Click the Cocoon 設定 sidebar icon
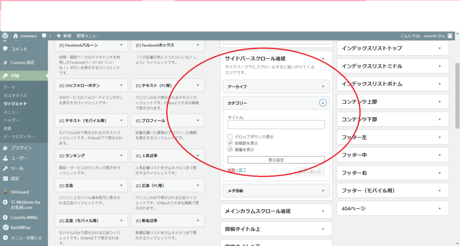460x246 pixels. click(5, 62)
